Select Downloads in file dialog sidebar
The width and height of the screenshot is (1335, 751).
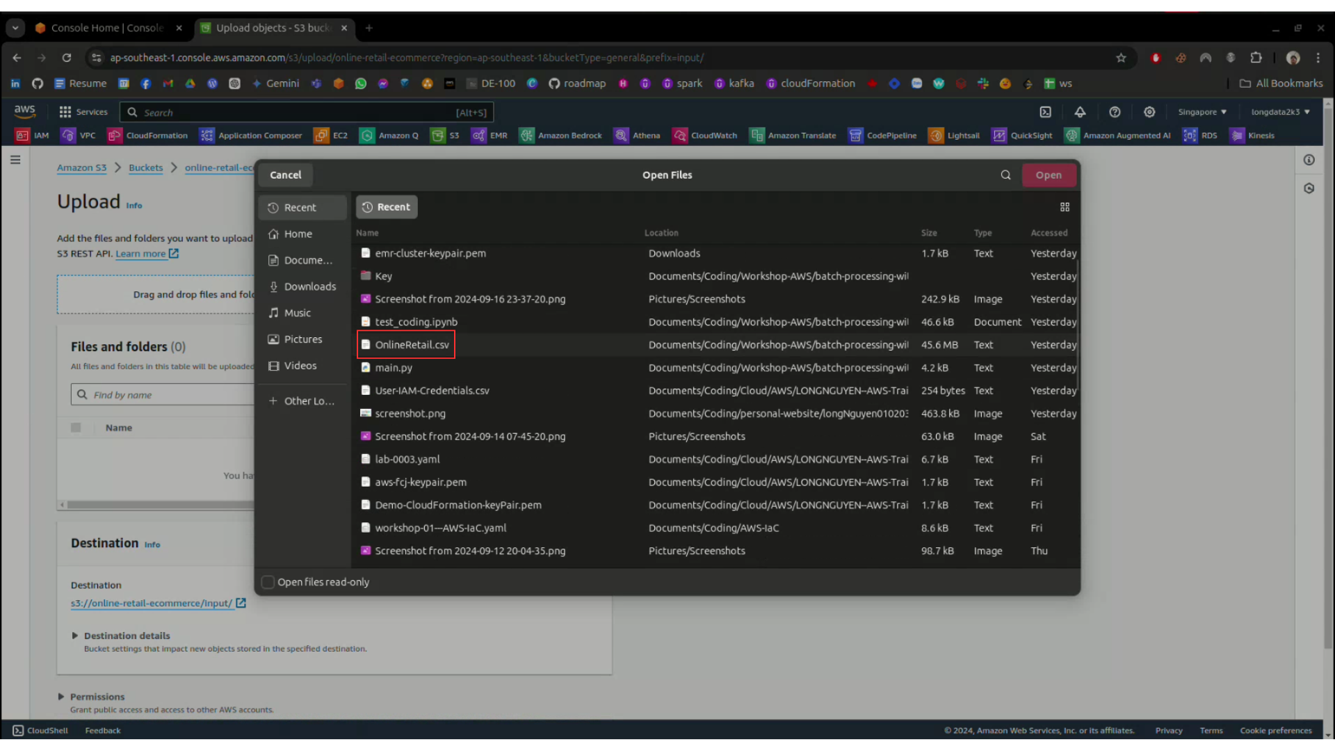[x=309, y=286]
